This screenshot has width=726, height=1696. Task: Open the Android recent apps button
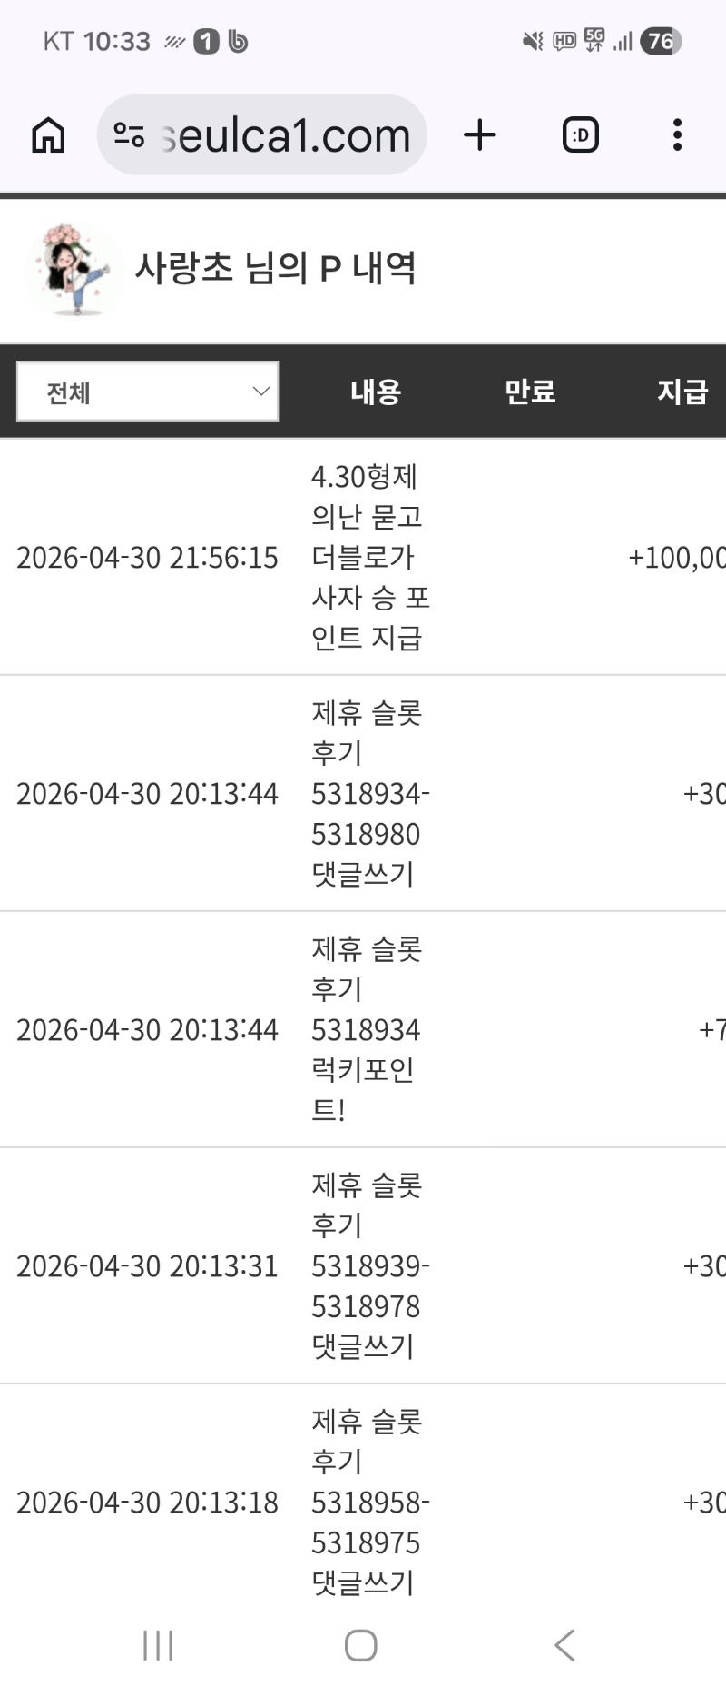coord(158,1645)
